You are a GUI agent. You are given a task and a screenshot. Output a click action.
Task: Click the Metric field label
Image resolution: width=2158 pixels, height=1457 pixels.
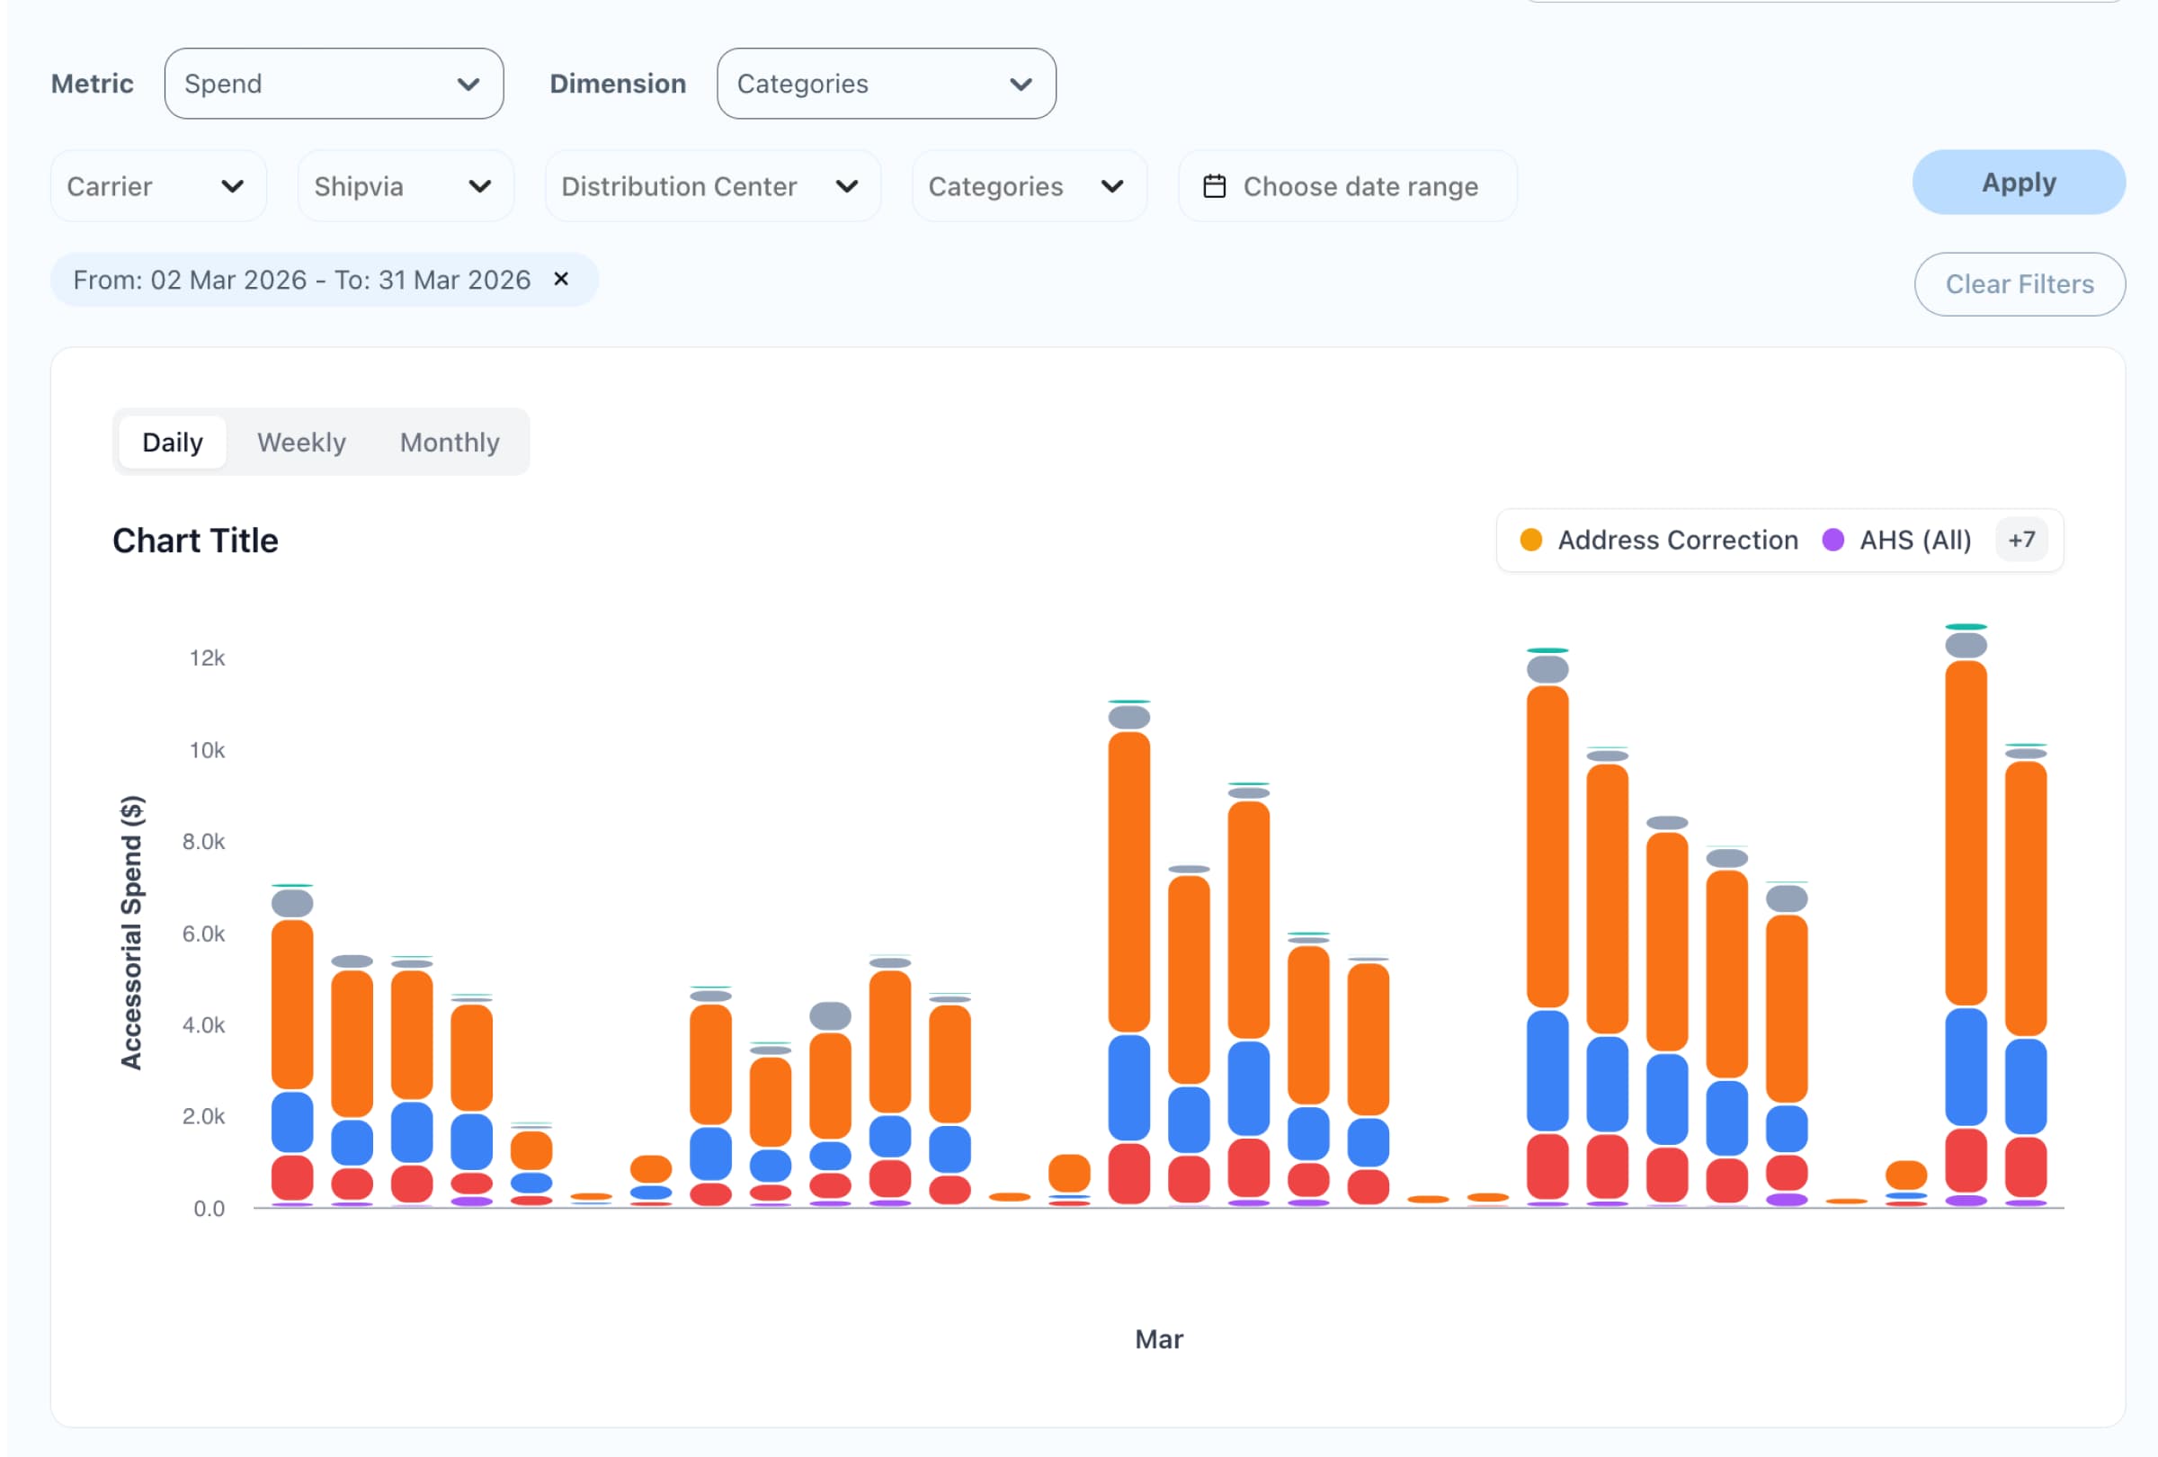[x=92, y=84]
